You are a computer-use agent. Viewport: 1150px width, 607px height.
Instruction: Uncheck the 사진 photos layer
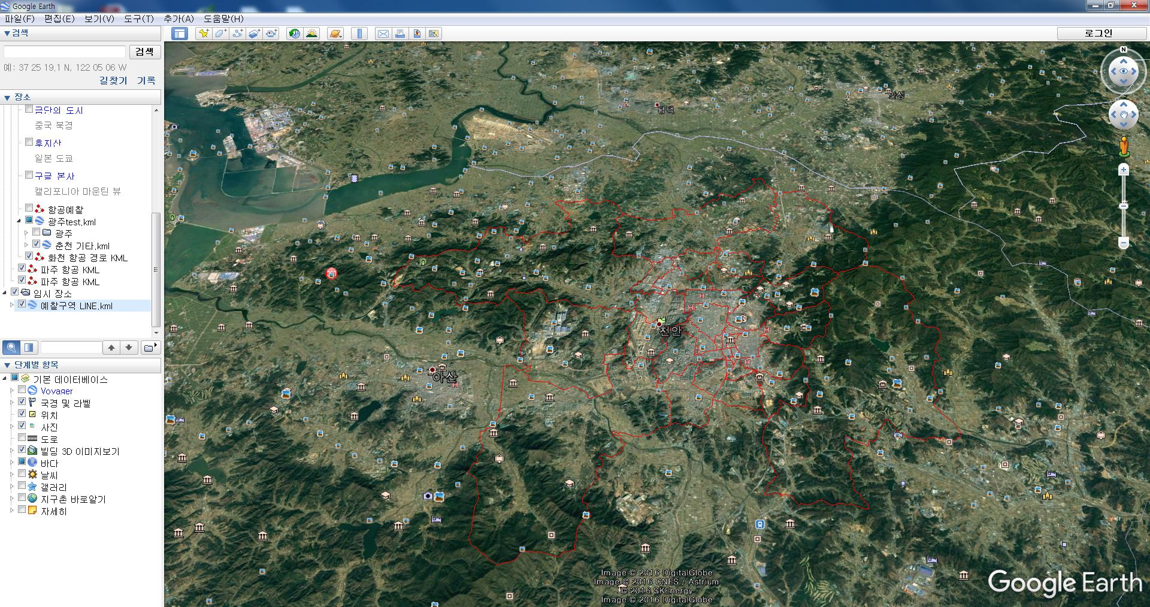click(22, 425)
